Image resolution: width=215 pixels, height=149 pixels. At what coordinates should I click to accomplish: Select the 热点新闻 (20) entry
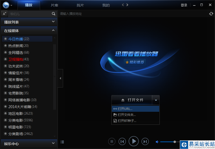point(19,46)
